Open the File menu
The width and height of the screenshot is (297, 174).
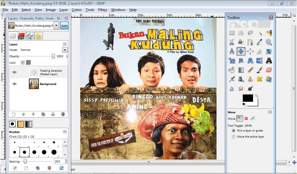coord(5,10)
